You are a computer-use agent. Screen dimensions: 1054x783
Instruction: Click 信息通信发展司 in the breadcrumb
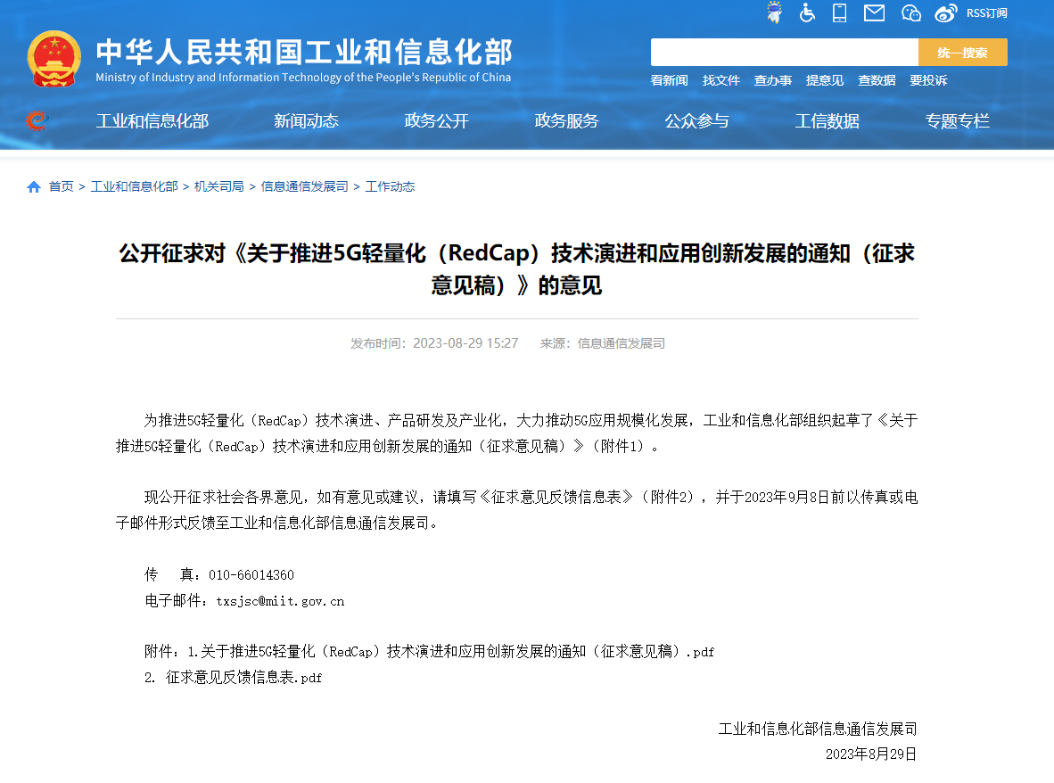(305, 186)
